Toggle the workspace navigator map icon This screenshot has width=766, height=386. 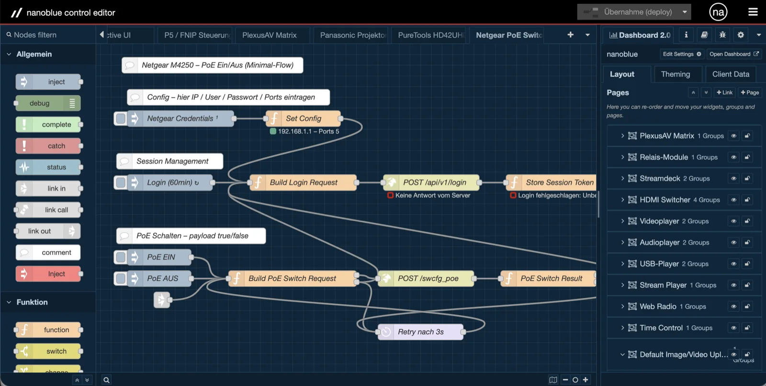553,380
